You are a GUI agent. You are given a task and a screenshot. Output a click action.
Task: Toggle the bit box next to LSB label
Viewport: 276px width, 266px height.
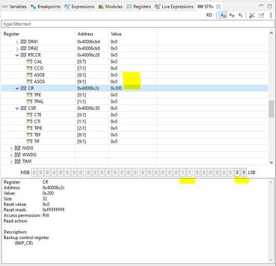point(244,172)
